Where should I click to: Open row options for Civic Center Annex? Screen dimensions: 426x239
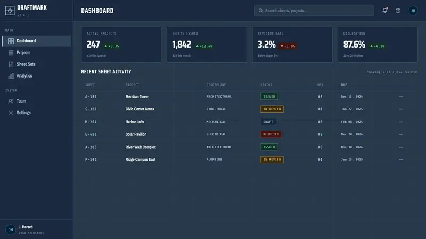(401, 109)
